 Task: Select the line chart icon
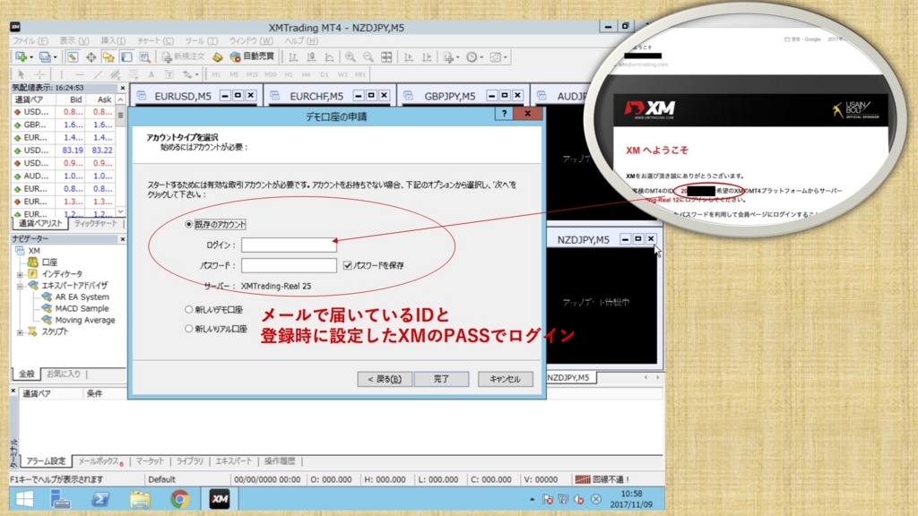coord(330,56)
